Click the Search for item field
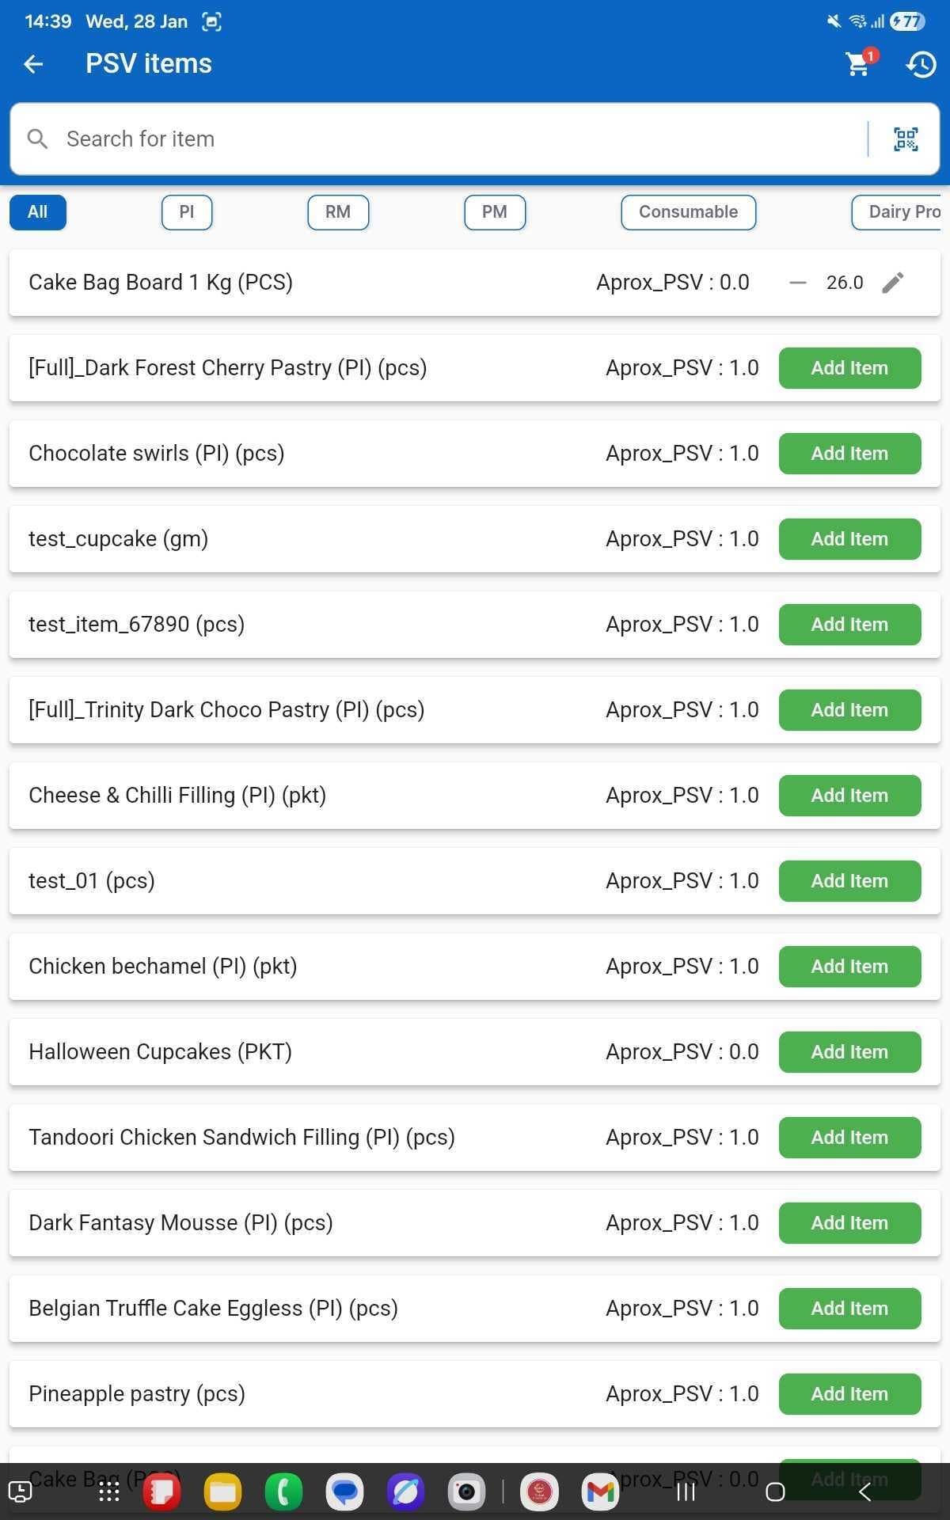 317,139
